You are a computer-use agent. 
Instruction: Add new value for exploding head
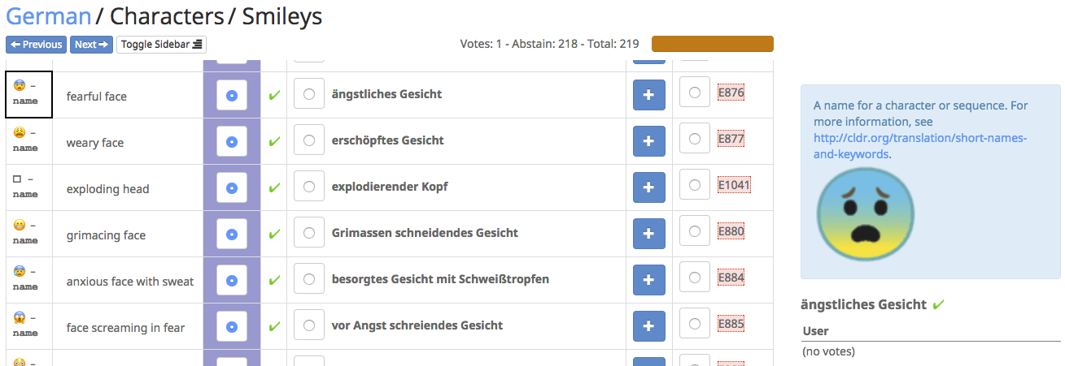(x=648, y=187)
